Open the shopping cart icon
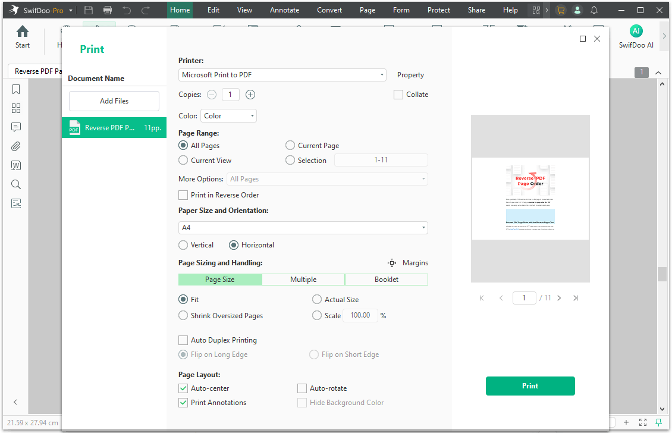 (x=560, y=10)
